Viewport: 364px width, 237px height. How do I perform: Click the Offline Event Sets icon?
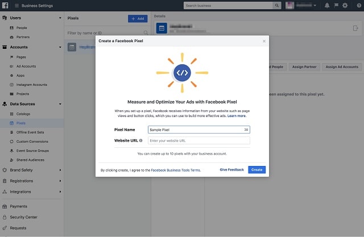coord(11,132)
